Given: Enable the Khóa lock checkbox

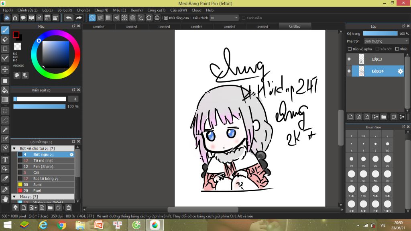Looking at the screenshot, I should 397,49.
